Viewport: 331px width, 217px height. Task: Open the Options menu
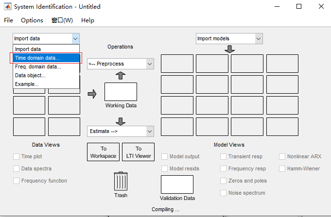pos(32,20)
